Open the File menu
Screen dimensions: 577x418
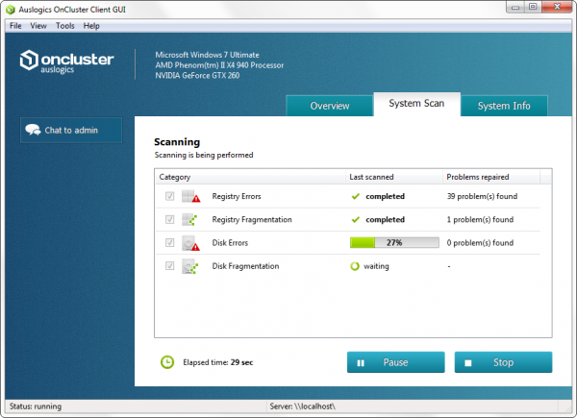point(15,26)
